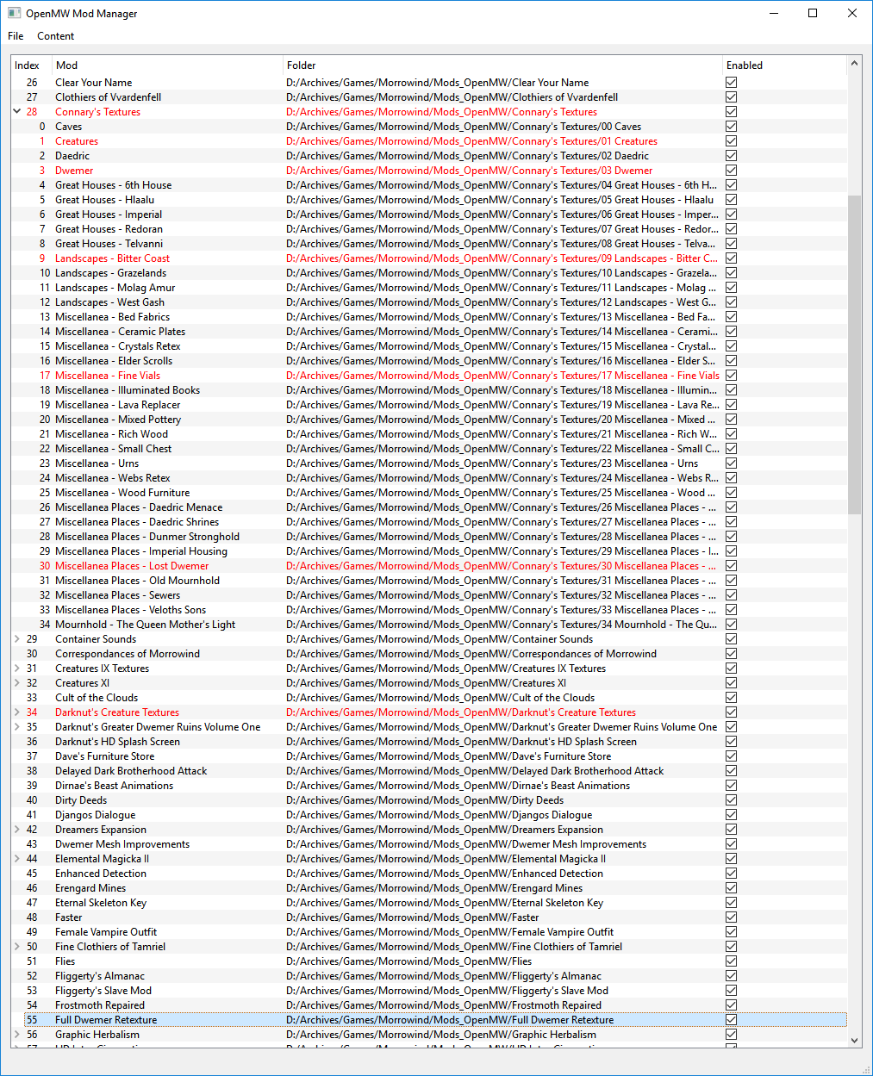Select Dirnae's Beast Animations row
The width and height of the screenshot is (873, 1076).
coord(429,786)
